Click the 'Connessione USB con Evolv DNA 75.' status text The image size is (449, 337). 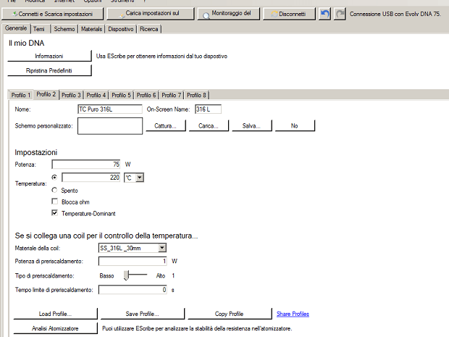(x=395, y=14)
